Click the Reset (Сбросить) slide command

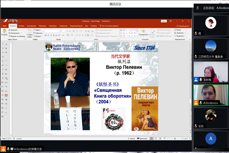point(38,33)
